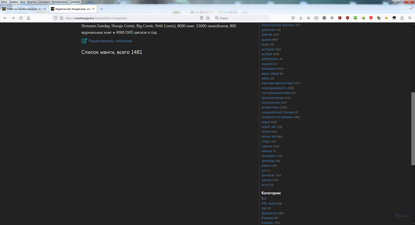Image resolution: width=415 pixels, height=225 pixels.
Task: Open the этти genre link
Action: 265,185
